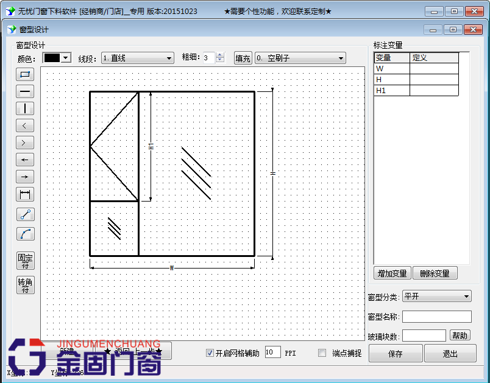490x383 pixels.
Task: Enable the 开启网格辅助 grid assist checkbox
Action: (210, 353)
